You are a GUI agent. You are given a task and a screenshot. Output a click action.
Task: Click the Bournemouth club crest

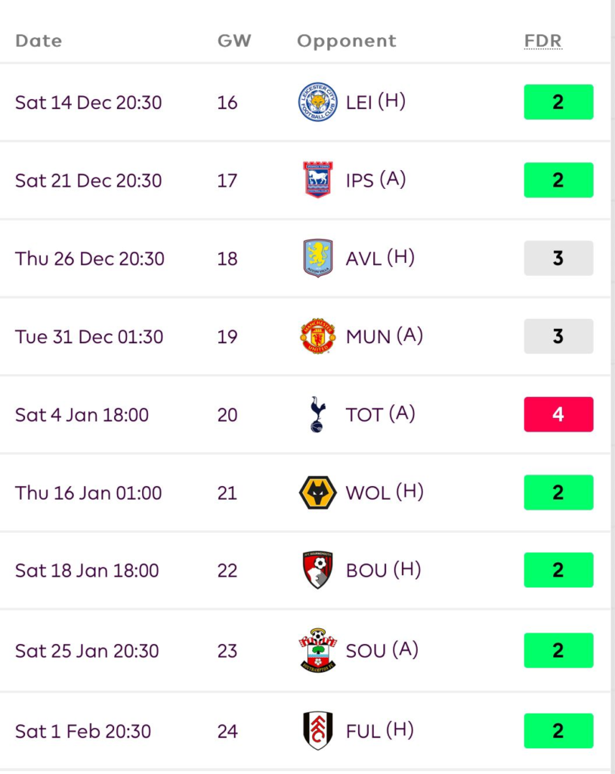[317, 570]
